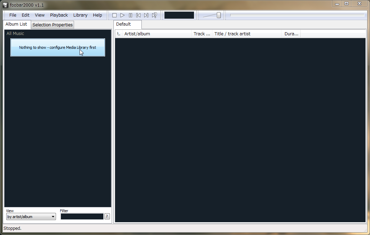
Task: Maximize the foobar2000 window
Action: pos(346,4)
